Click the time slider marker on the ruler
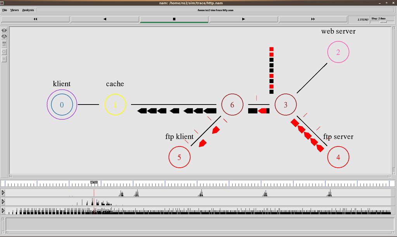Screen dimensions: 397x237 [x=94, y=182]
